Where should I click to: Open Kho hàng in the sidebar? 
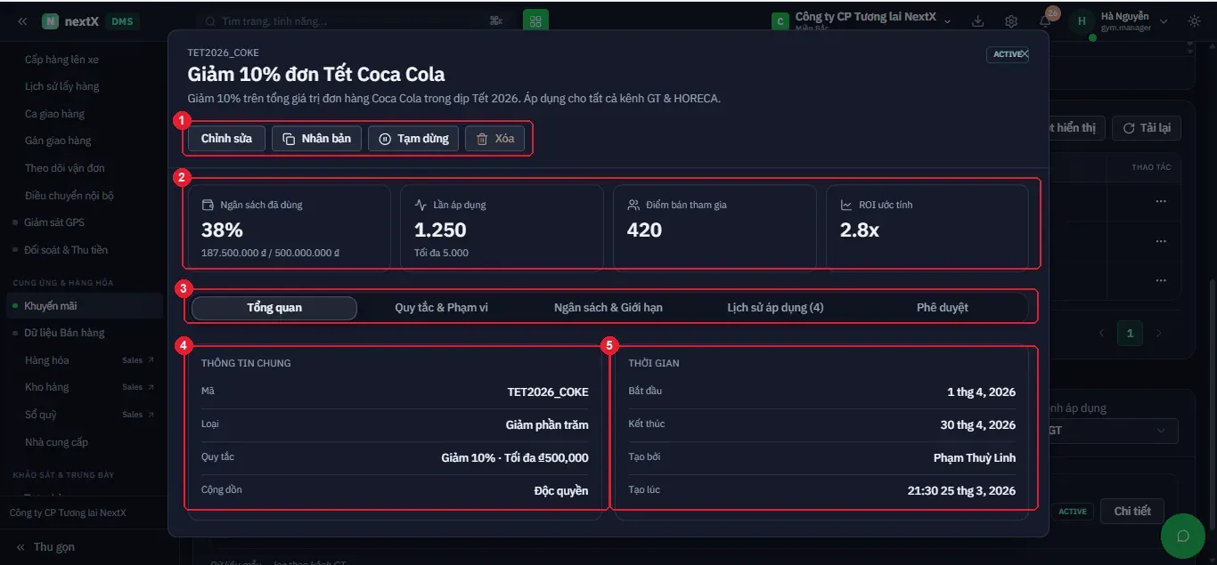coord(47,387)
